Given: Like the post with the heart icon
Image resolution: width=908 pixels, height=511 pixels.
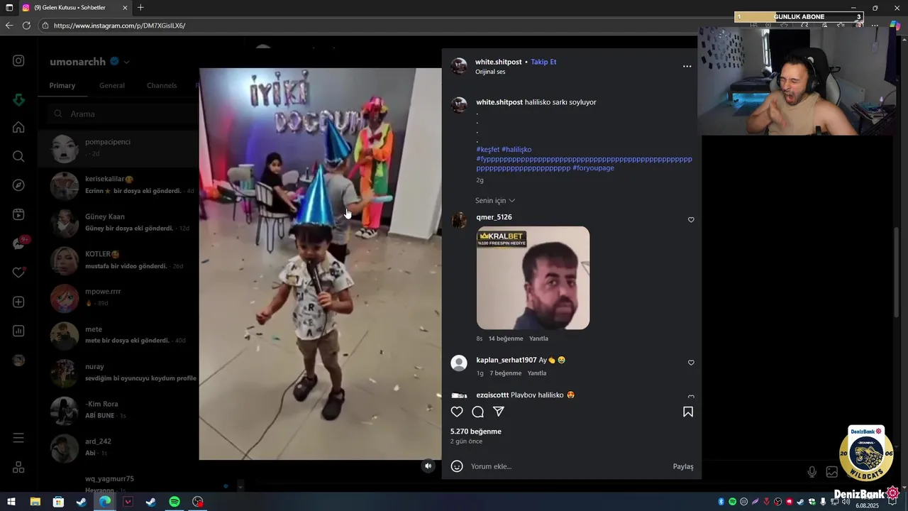Looking at the screenshot, I should click(457, 412).
